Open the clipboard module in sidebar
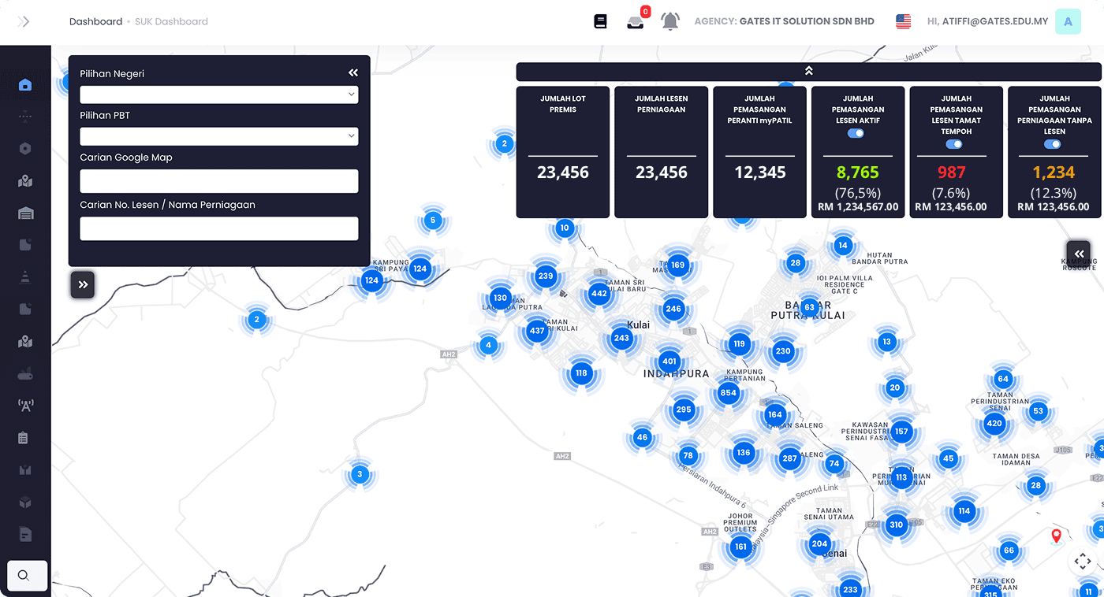1104x597 pixels. [x=24, y=437]
